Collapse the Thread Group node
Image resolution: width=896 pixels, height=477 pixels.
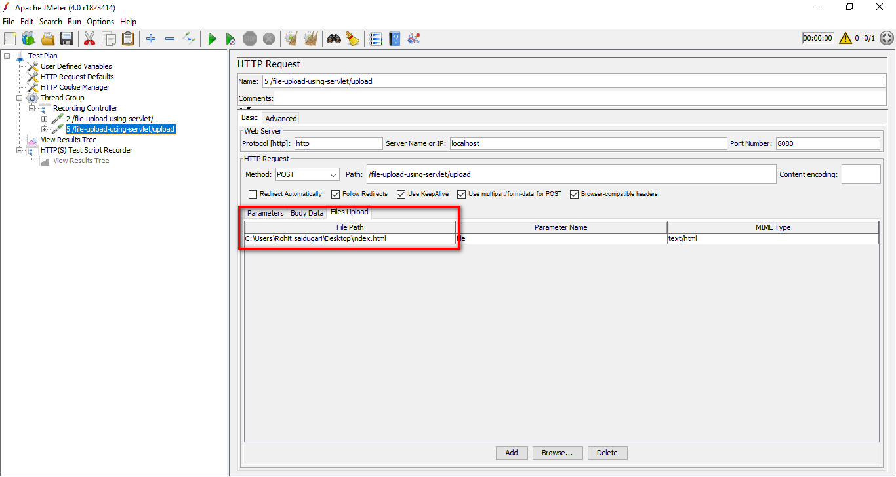point(20,98)
